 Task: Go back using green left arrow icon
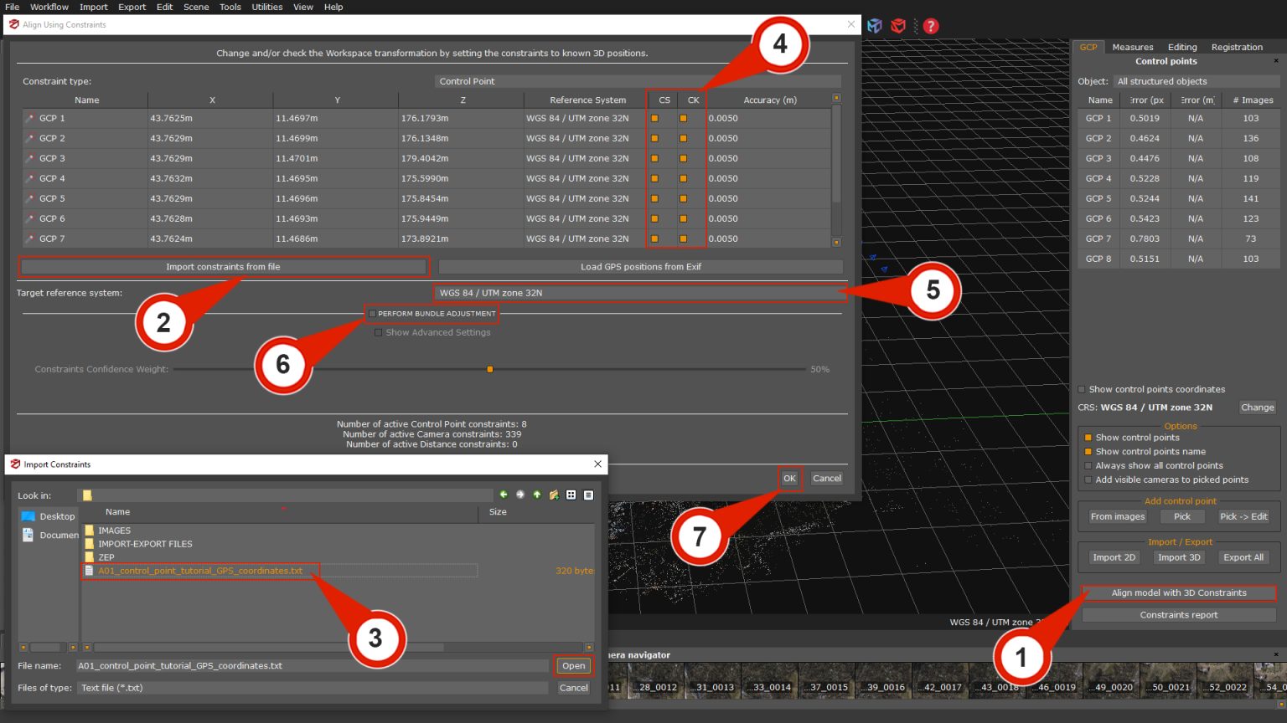coord(504,495)
